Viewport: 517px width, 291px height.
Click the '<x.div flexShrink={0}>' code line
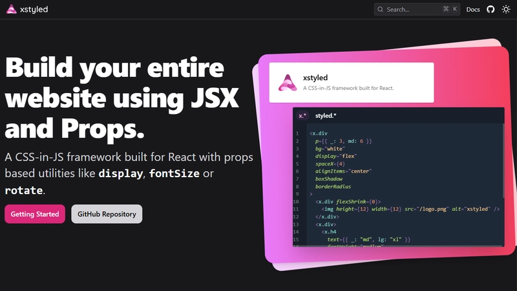(x=348, y=202)
